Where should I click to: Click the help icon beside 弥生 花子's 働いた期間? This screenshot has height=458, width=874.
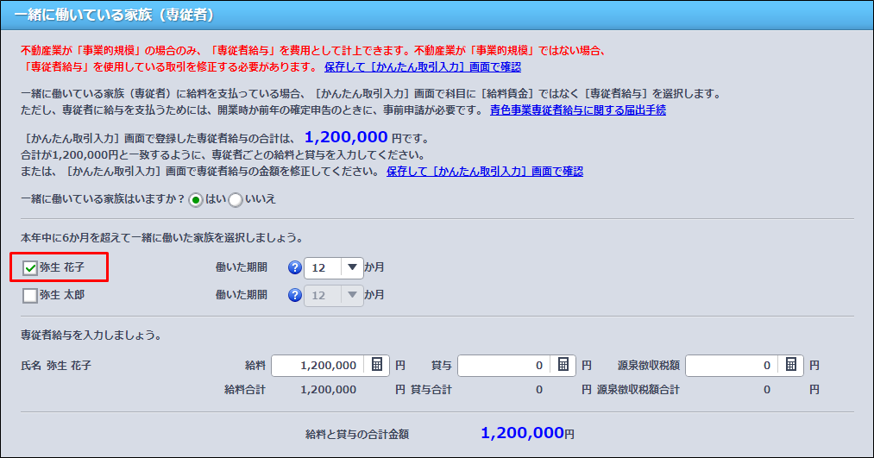coord(294,267)
